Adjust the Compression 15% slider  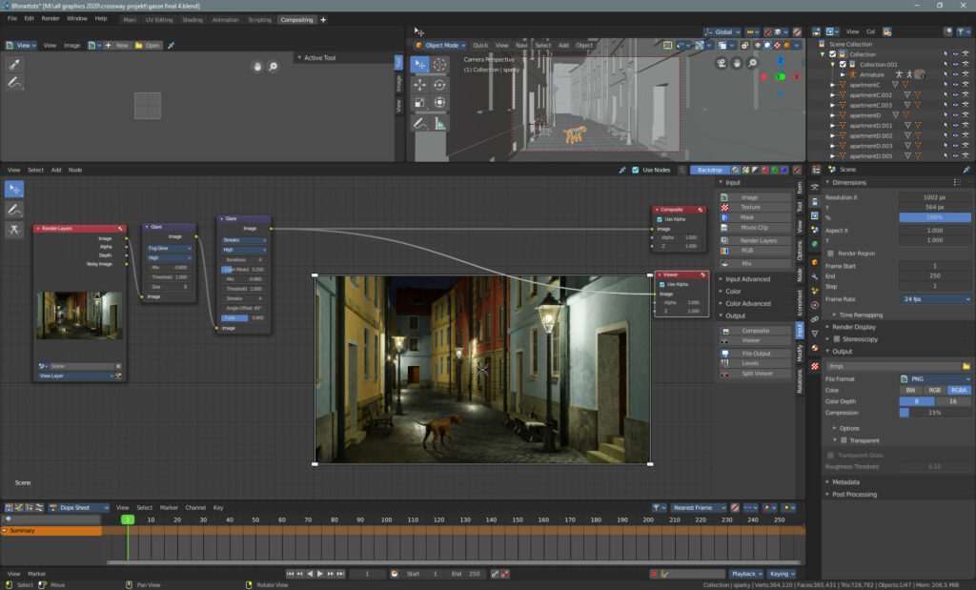coord(934,412)
